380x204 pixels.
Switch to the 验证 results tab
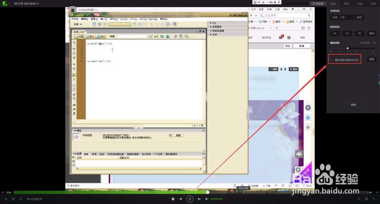102,154
